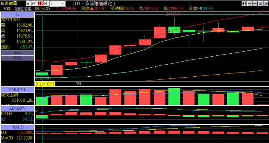Click the '24 year marker on axis

(x=79, y=84)
